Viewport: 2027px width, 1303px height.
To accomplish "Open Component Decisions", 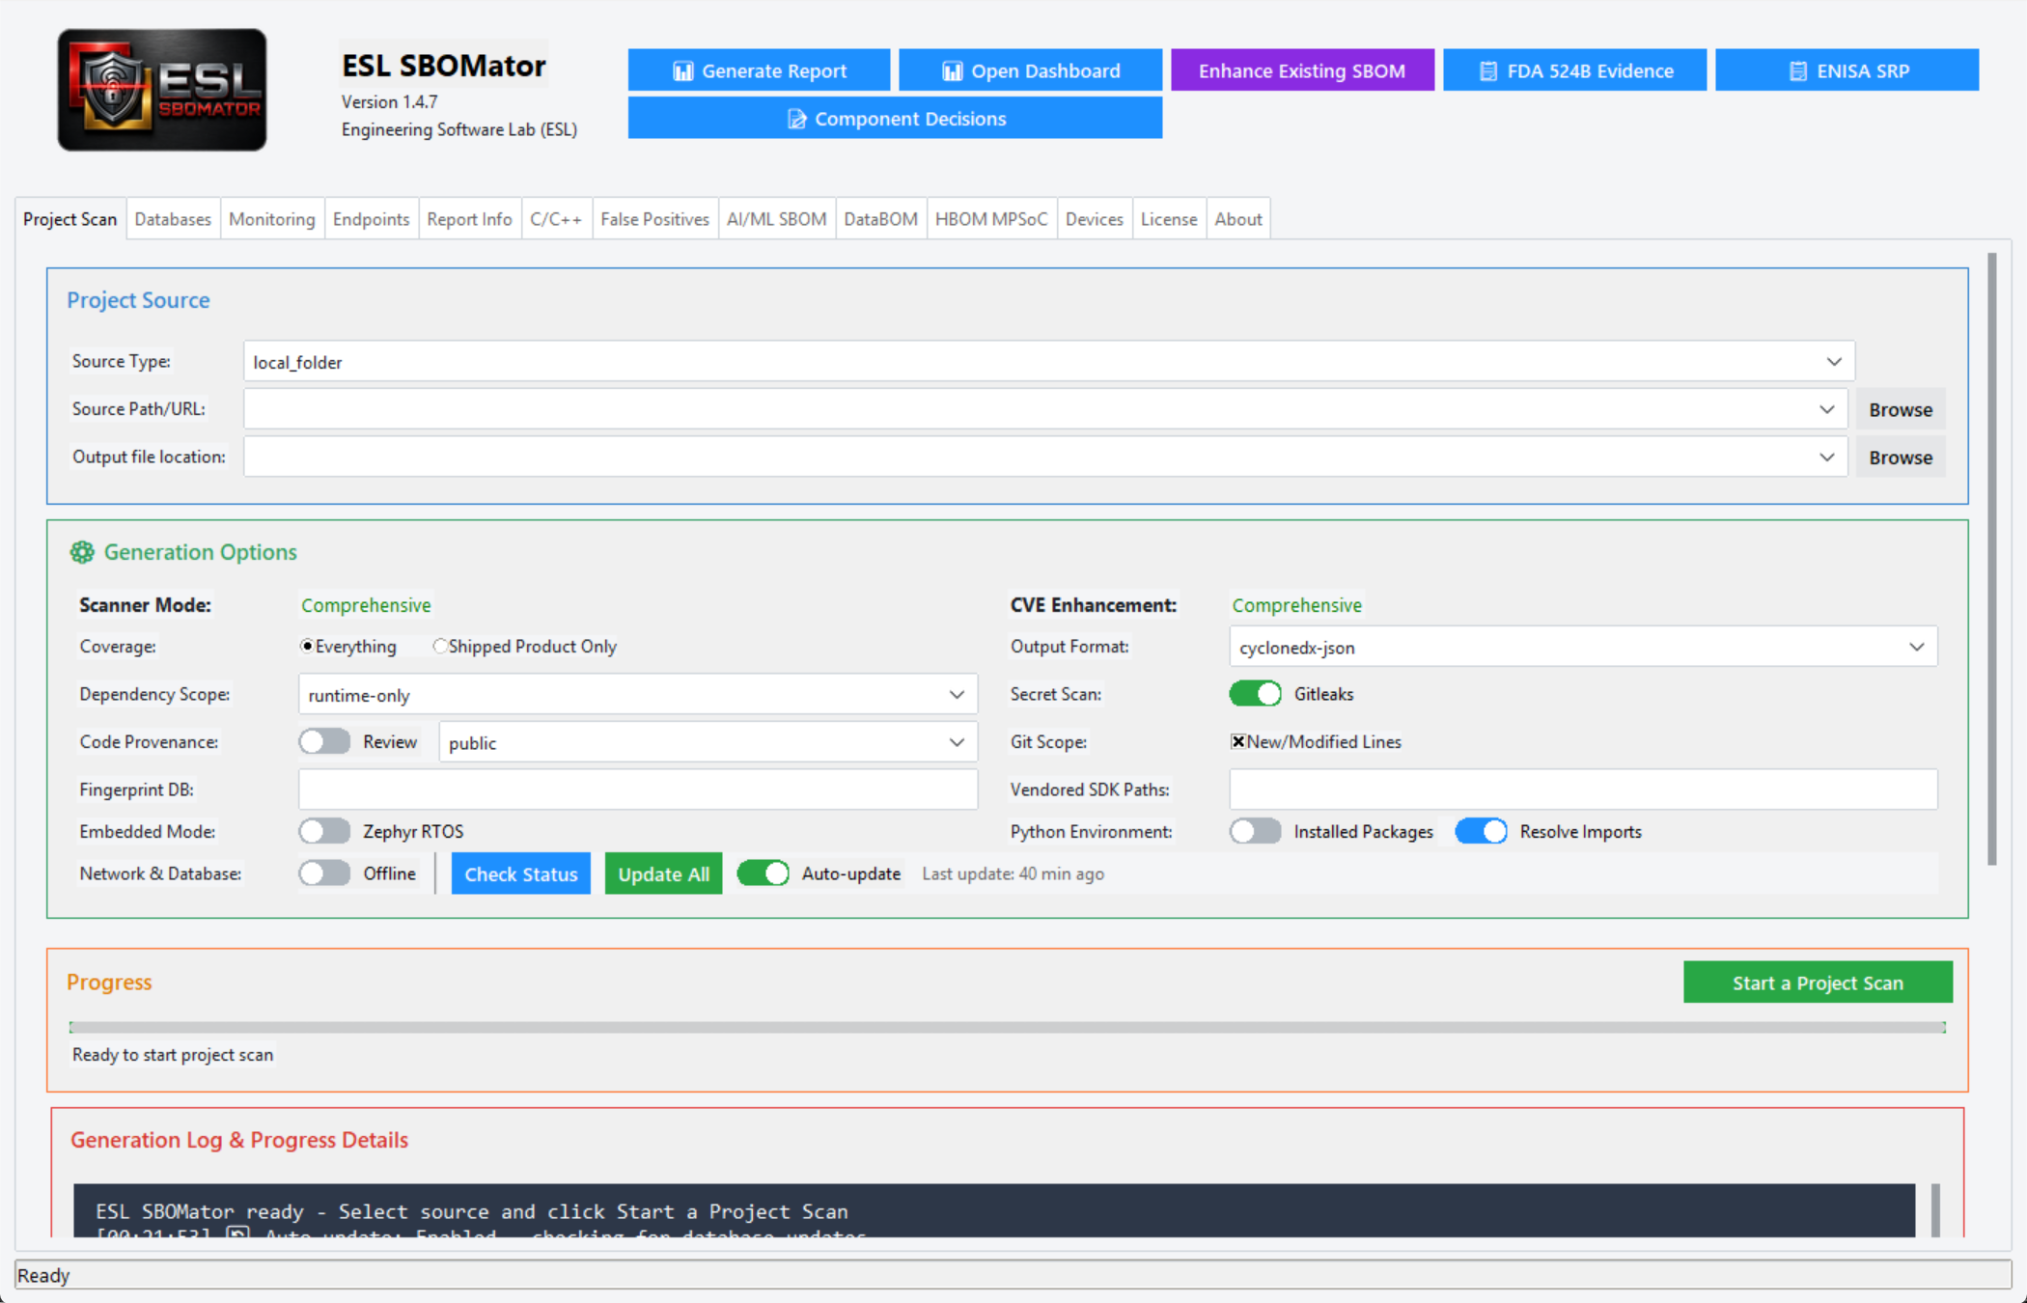I will (x=895, y=119).
